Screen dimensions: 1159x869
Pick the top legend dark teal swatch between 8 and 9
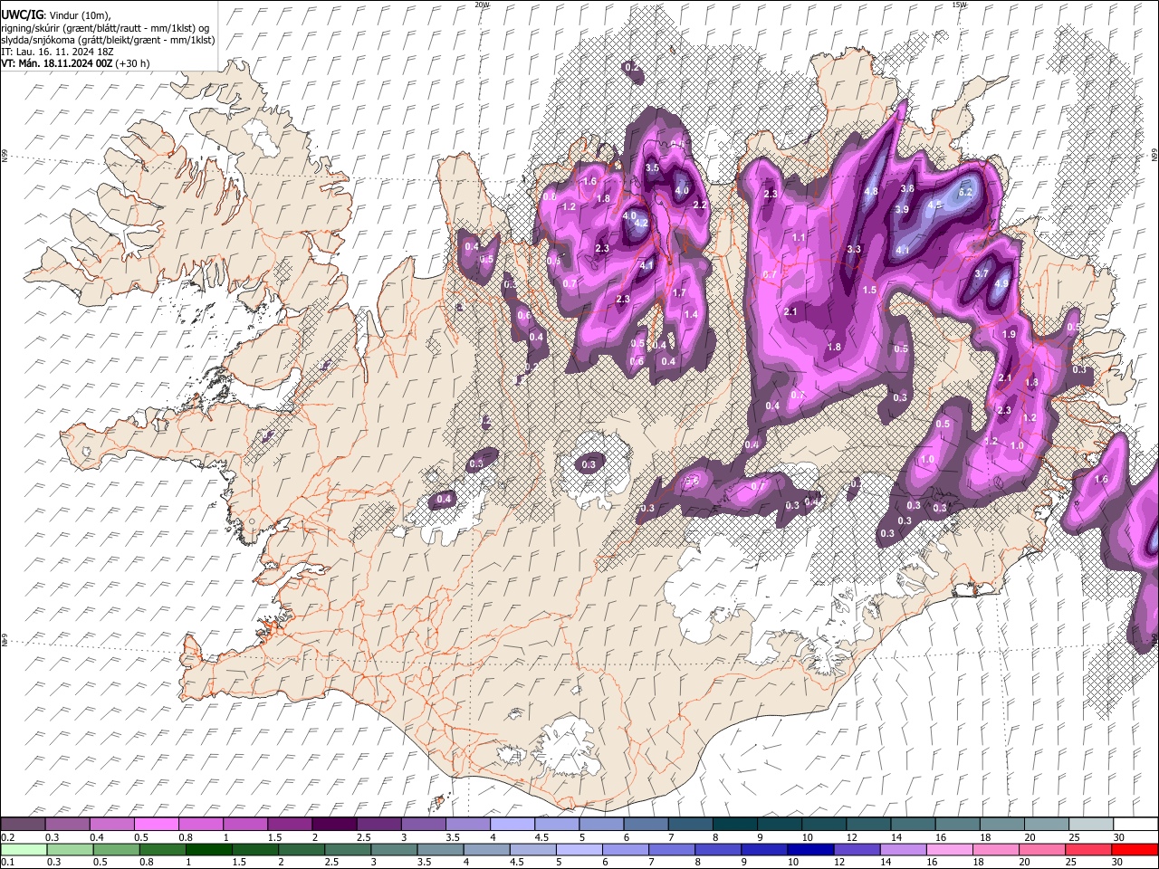735,824
